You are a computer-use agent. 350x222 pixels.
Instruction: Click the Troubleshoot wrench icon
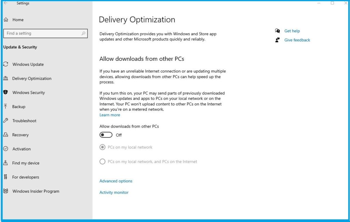point(5,120)
